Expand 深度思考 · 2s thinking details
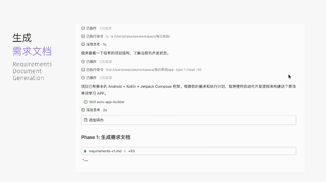The width and height of the screenshot is (326, 182). click(94, 110)
